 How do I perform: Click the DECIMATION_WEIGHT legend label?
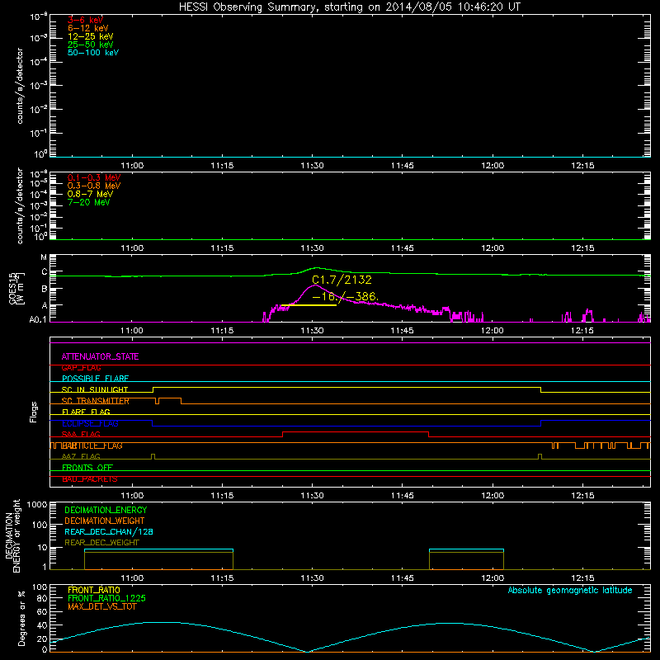click(x=105, y=521)
